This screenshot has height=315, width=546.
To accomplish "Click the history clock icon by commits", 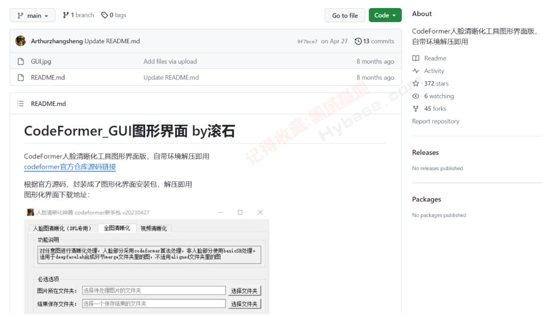I will (x=358, y=41).
